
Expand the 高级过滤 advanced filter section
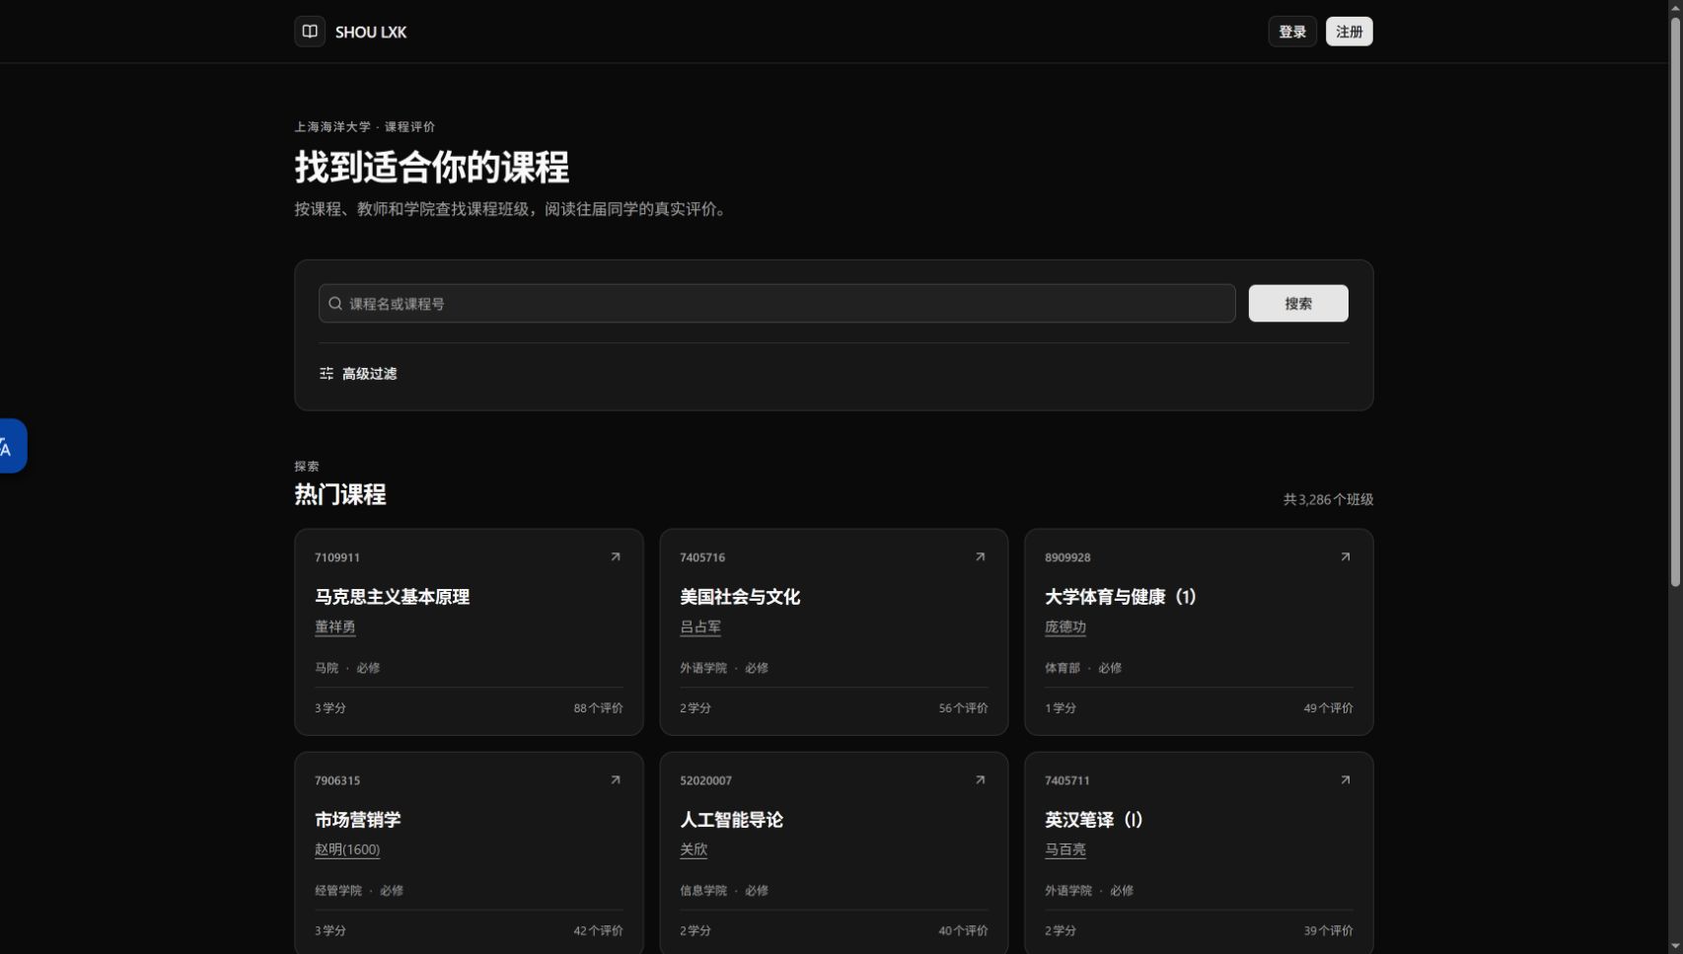click(x=358, y=374)
